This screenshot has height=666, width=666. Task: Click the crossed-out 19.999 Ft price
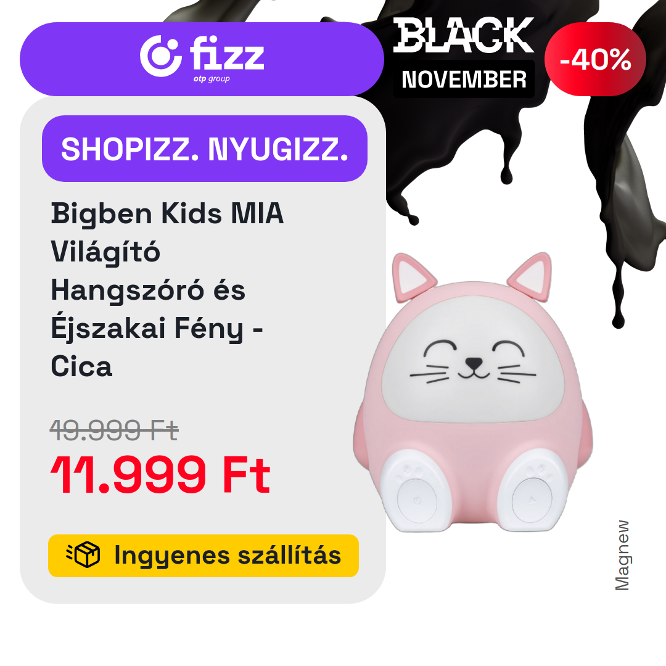coord(114,430)
